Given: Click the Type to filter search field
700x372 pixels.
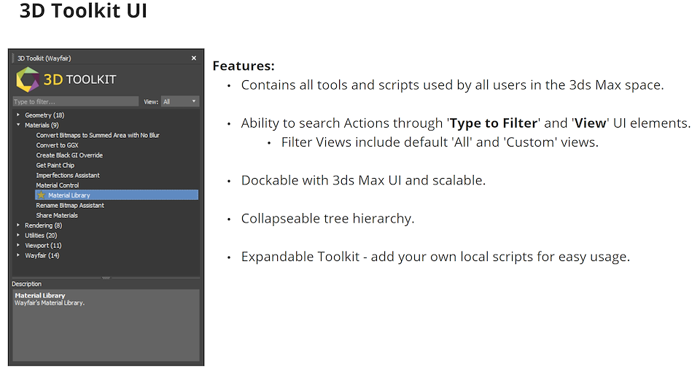Looking at the screenshot, I should (75, 101).
